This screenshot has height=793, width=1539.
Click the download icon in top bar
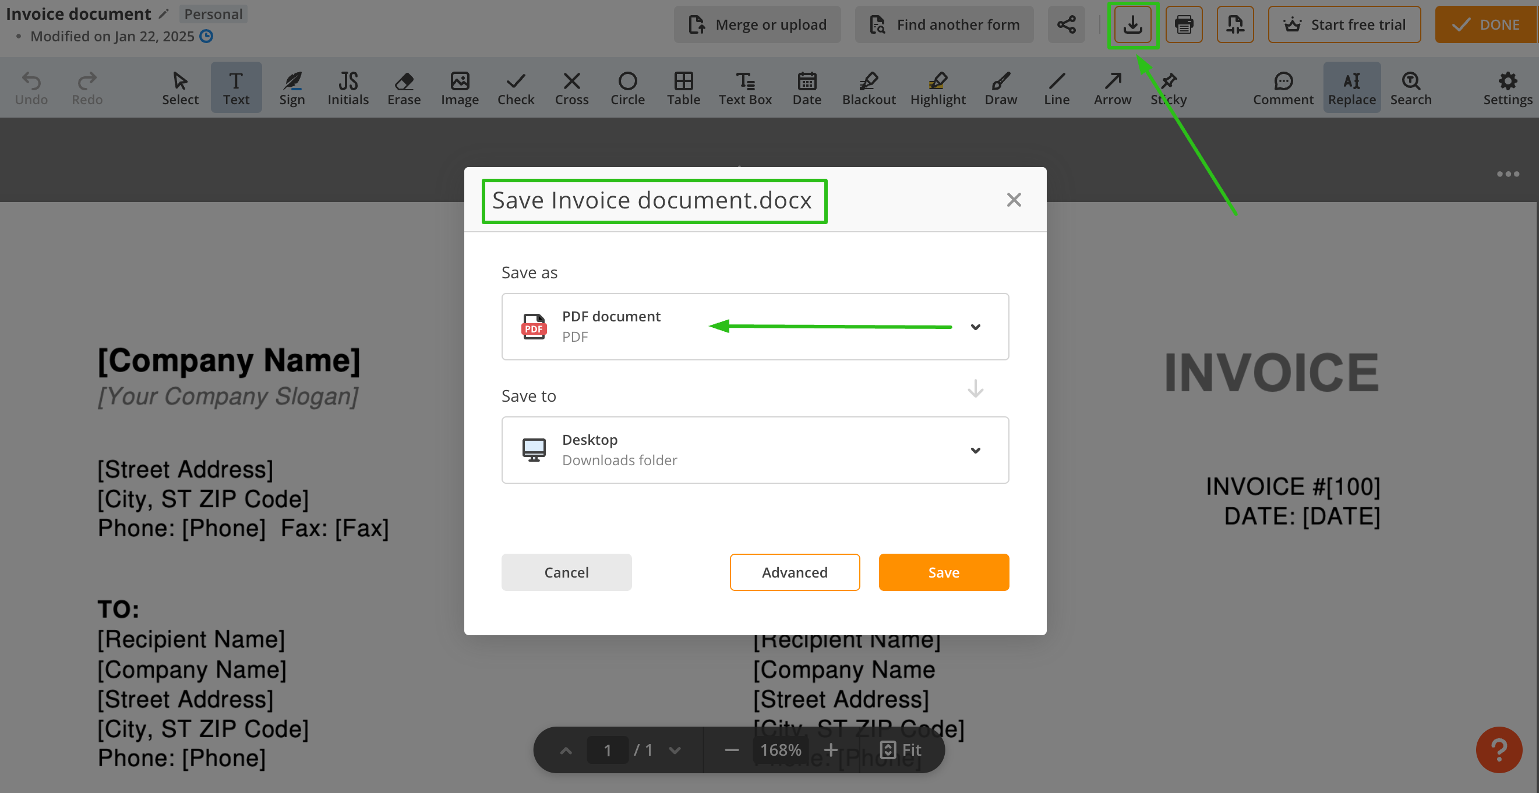pos(1133,25)
